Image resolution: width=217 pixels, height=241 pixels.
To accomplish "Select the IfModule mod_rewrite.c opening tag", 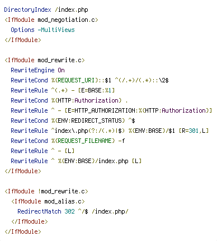I will 45,60.
